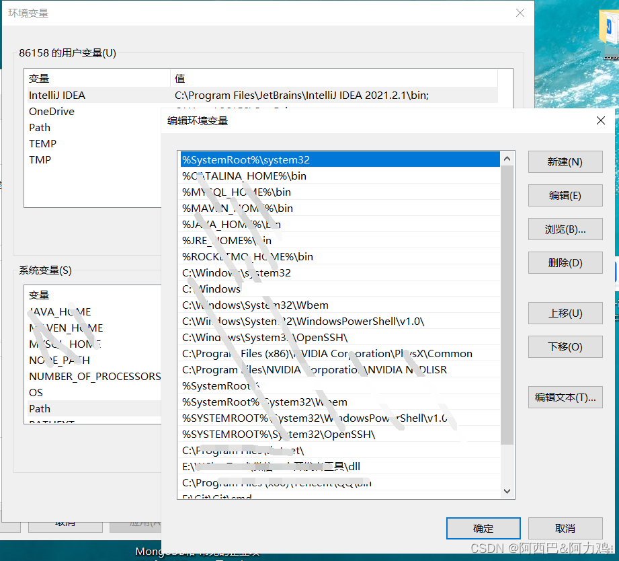Open 编辑文本(T)... text editing
The height and width of the screenshot is (561, 619).
coord(565,397)
